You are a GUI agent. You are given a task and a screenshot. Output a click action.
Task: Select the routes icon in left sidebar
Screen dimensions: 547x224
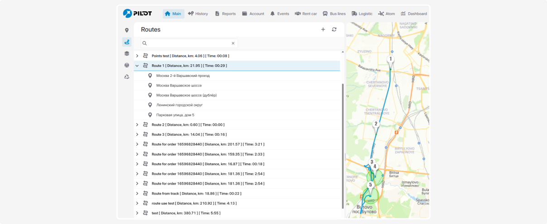click(x=127, y=42)
